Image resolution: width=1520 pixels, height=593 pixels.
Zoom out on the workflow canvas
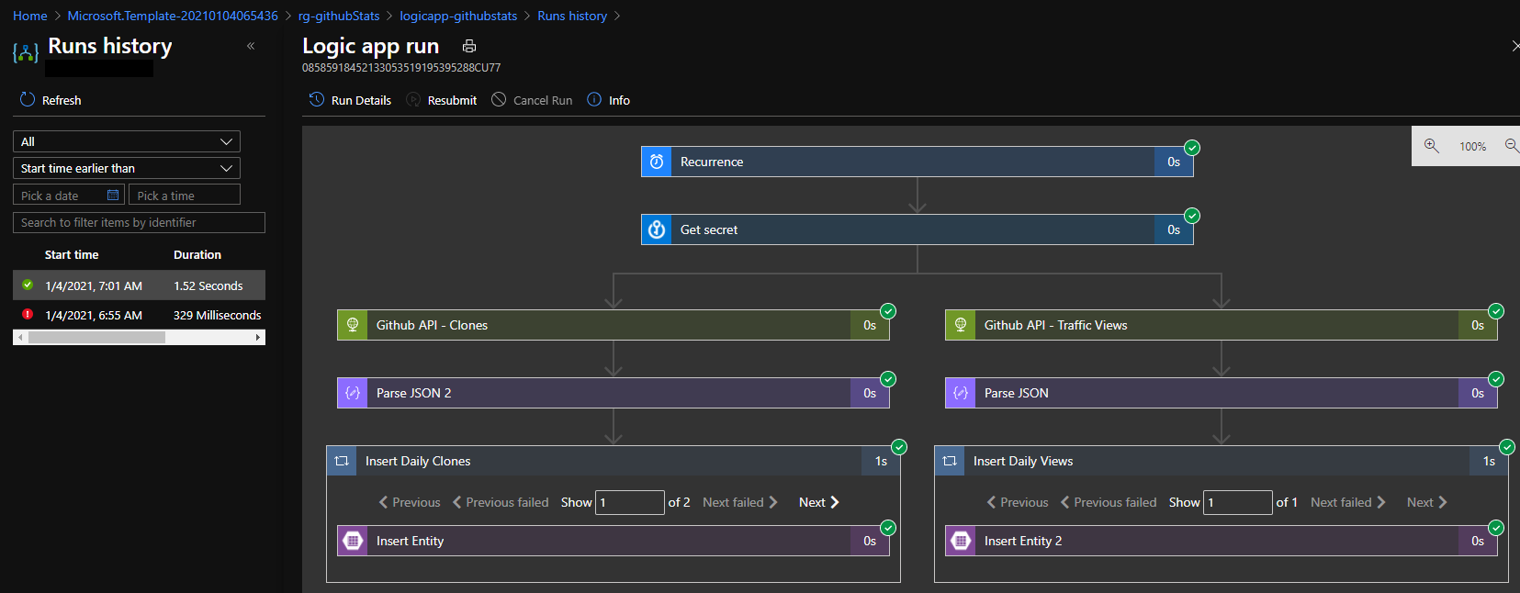pos(1512,146)
